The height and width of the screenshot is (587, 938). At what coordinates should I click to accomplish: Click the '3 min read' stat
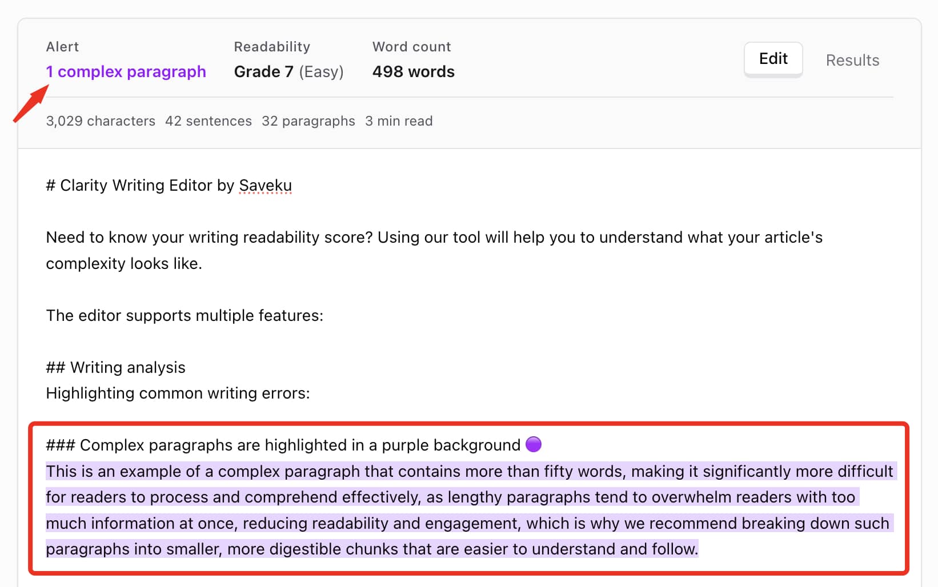click(x=399, y=121)
